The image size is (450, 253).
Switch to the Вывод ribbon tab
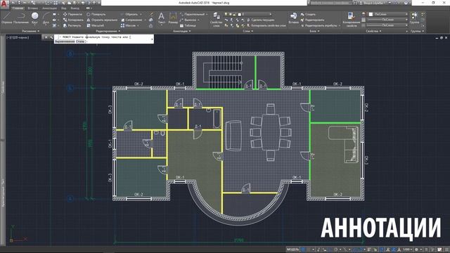tap(75, 8)
